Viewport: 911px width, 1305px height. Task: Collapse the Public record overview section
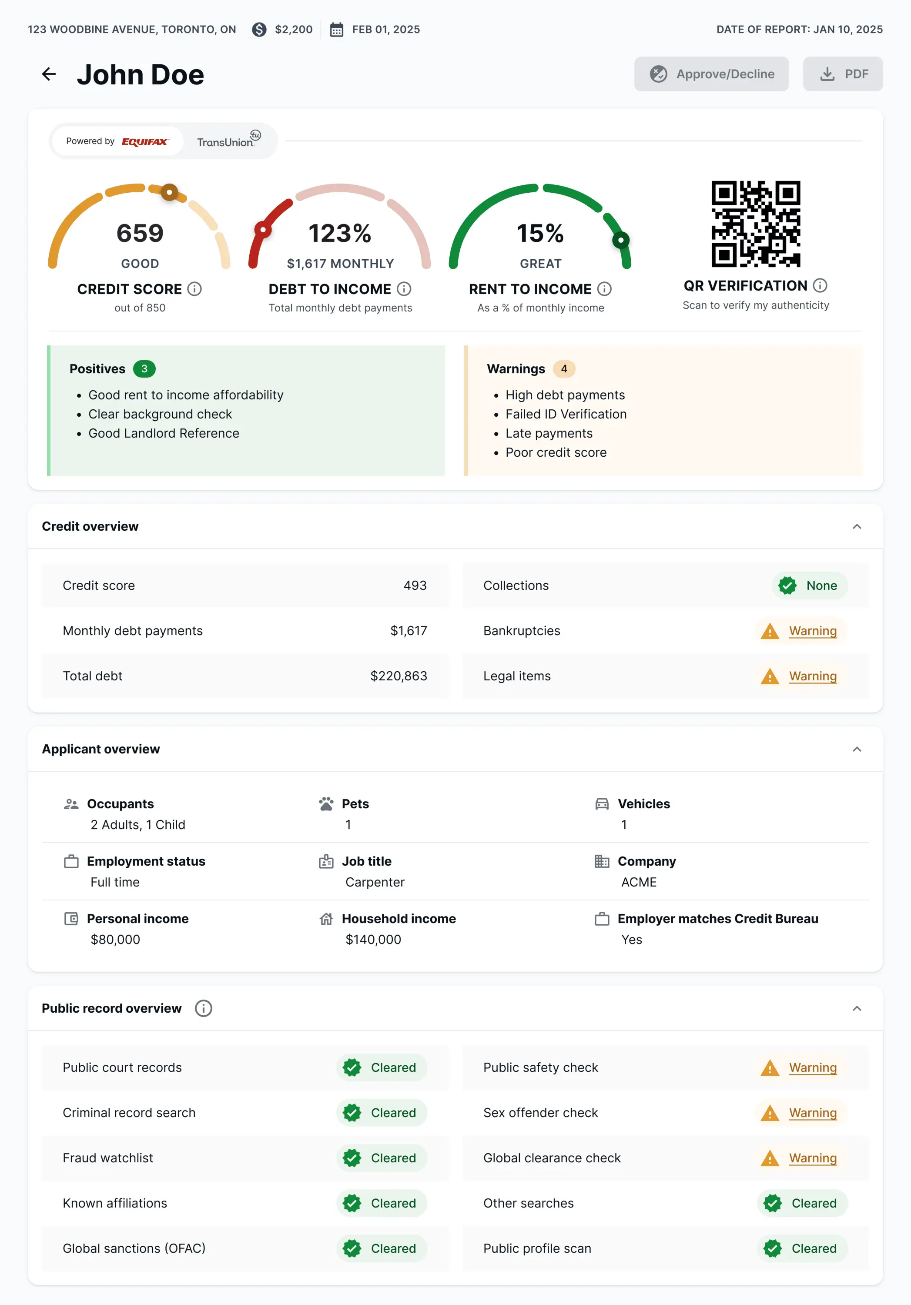point(857,1008)
